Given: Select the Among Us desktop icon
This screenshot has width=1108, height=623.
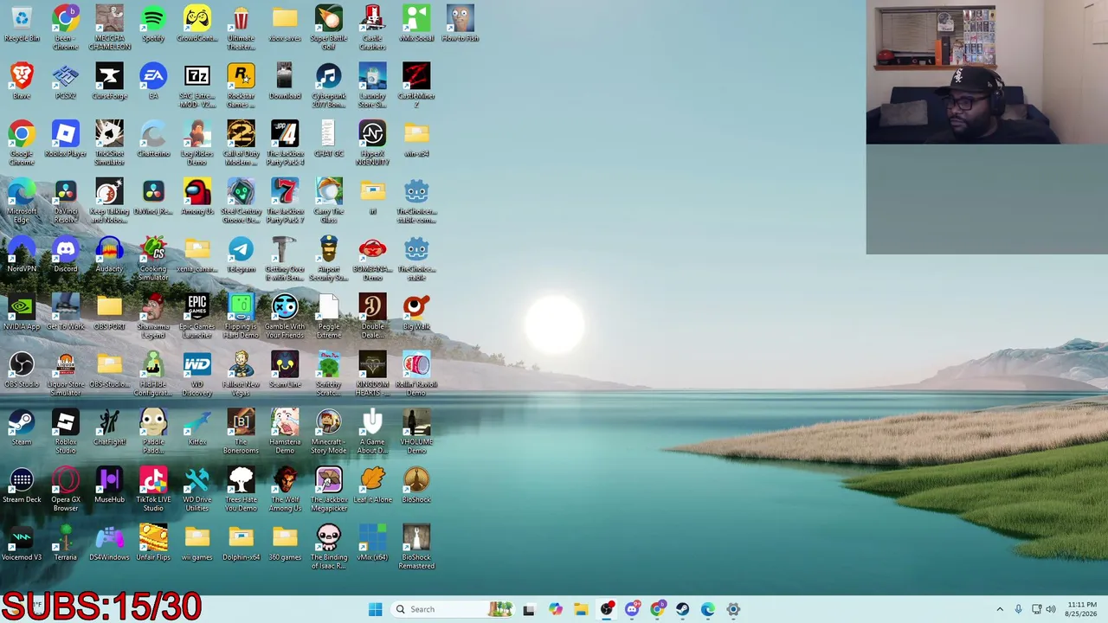Looking at the screenshot, I should tap(197, 197).
